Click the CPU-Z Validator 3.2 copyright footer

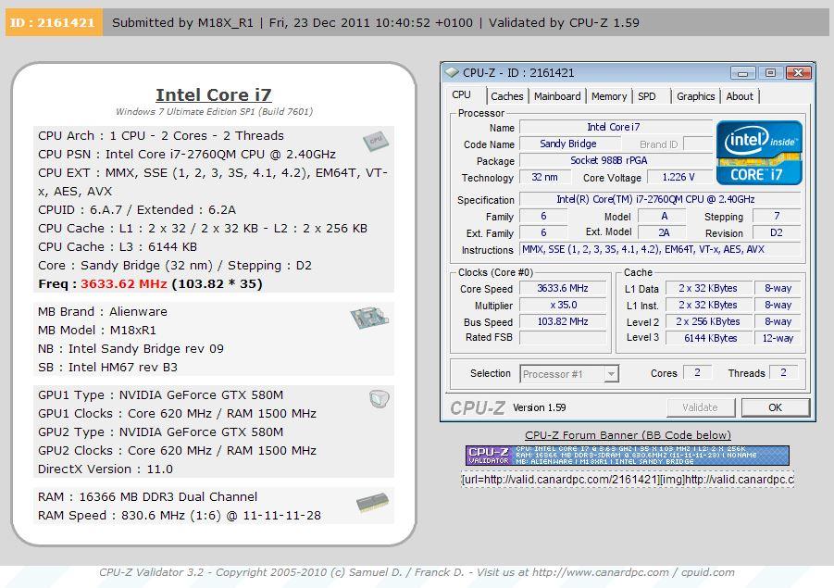tap(417, 572)
